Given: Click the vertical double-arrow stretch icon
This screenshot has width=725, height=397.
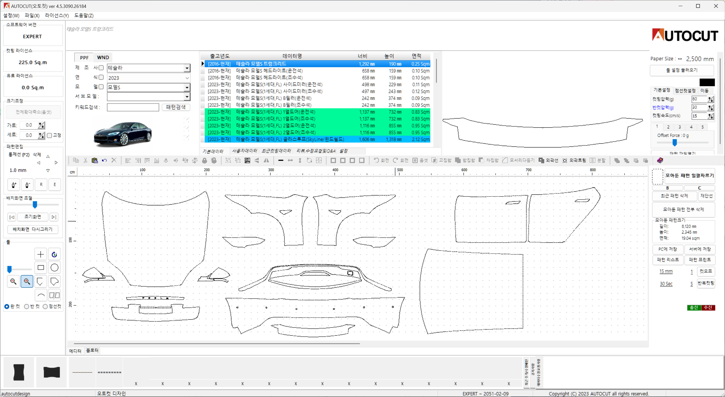Looking at the screenshot, I should click(x=300, y=160).
